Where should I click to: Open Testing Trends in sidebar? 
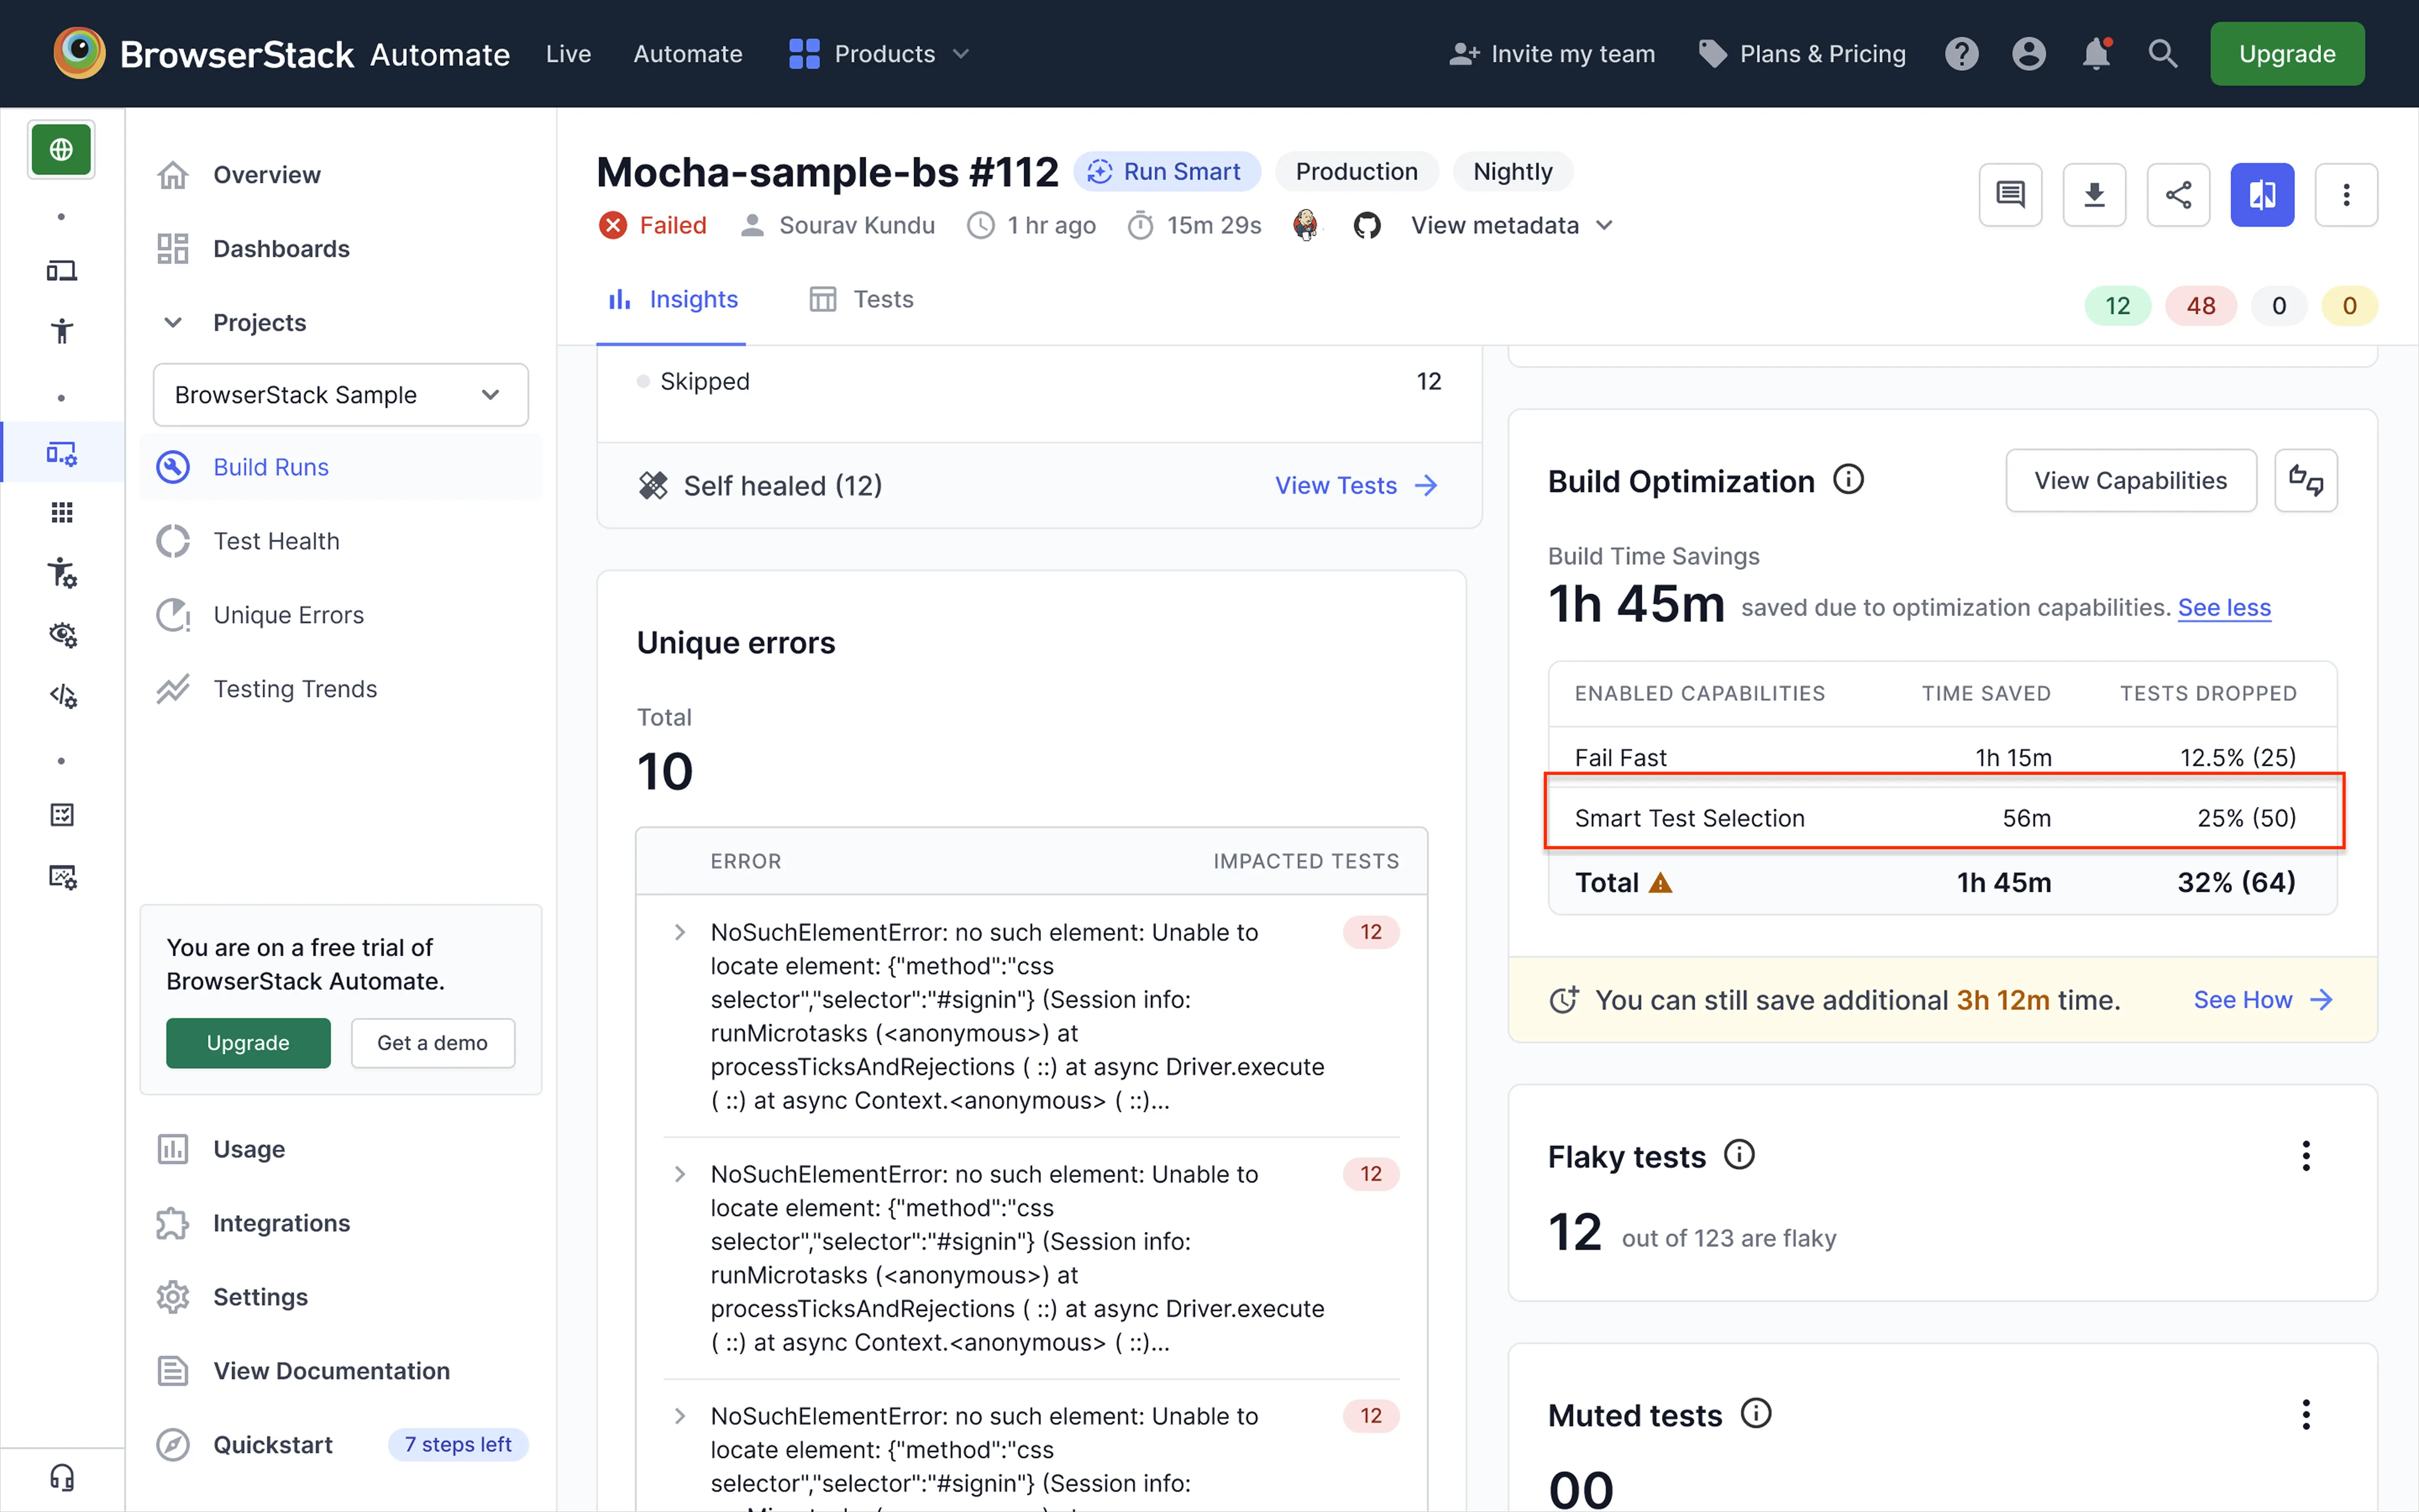(x=341, y=689)
